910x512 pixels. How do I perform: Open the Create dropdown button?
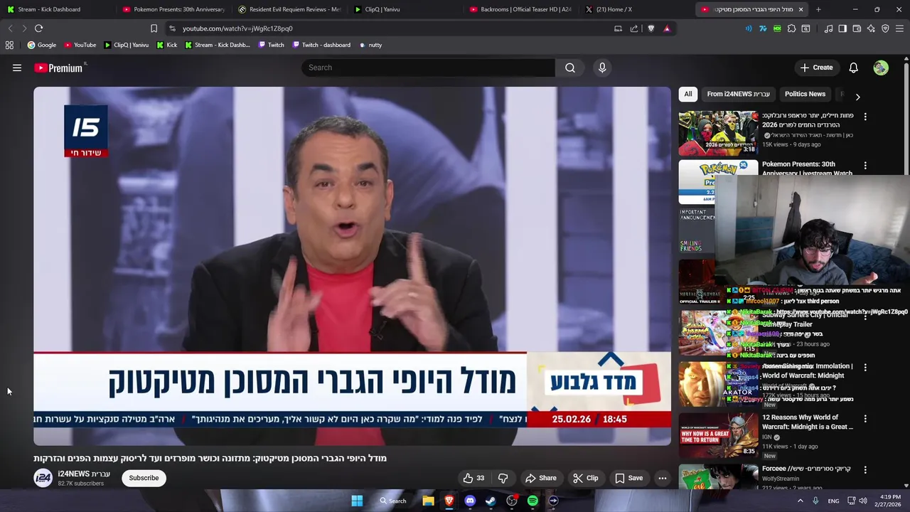click(x=816, y=68)
